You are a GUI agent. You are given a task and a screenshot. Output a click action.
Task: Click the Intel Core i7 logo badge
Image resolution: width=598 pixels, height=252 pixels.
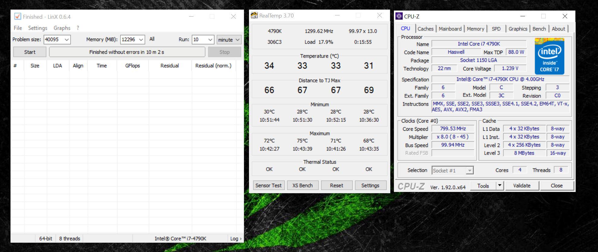point(549,56)
